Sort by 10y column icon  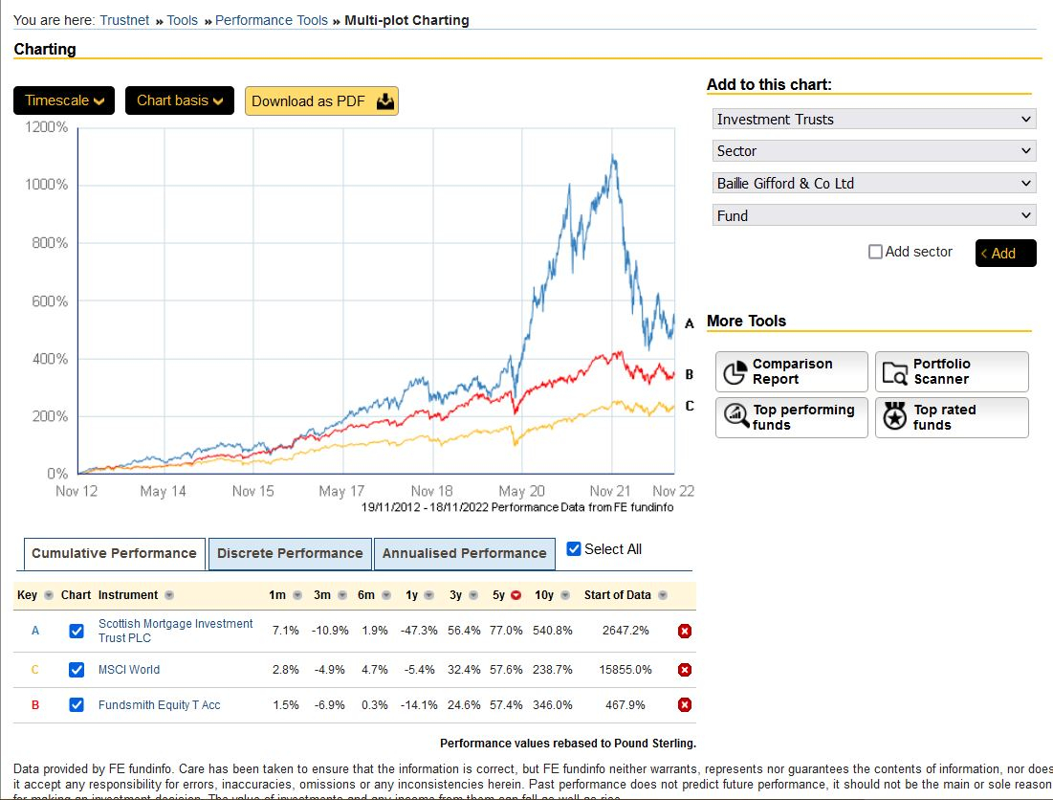[x=565, y=595]
